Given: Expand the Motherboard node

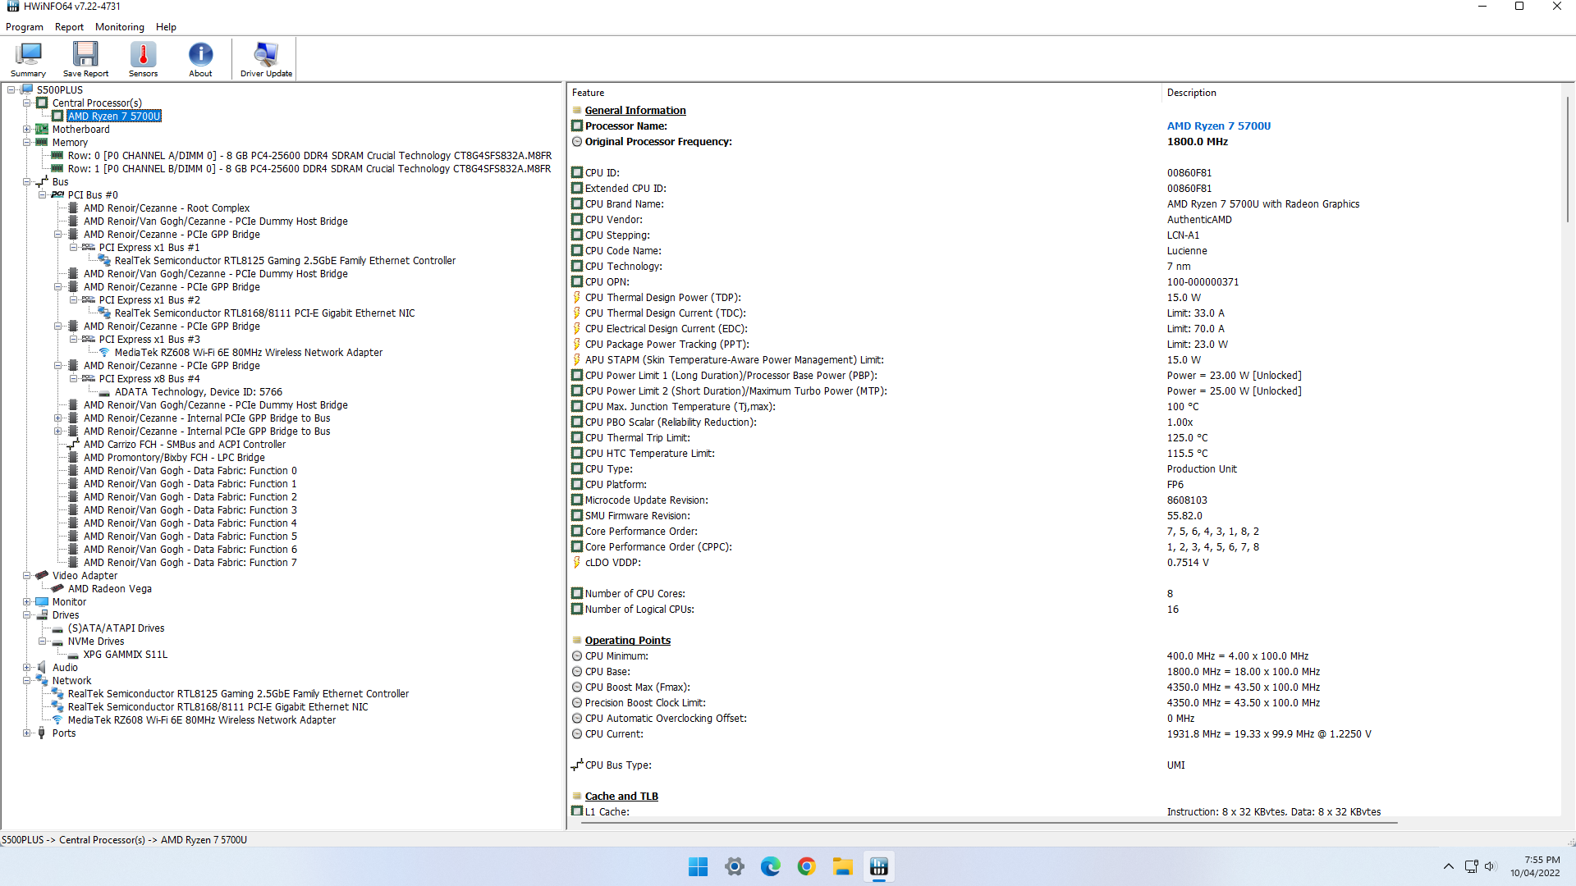Looking at the screenshot, I should point(27,130).
